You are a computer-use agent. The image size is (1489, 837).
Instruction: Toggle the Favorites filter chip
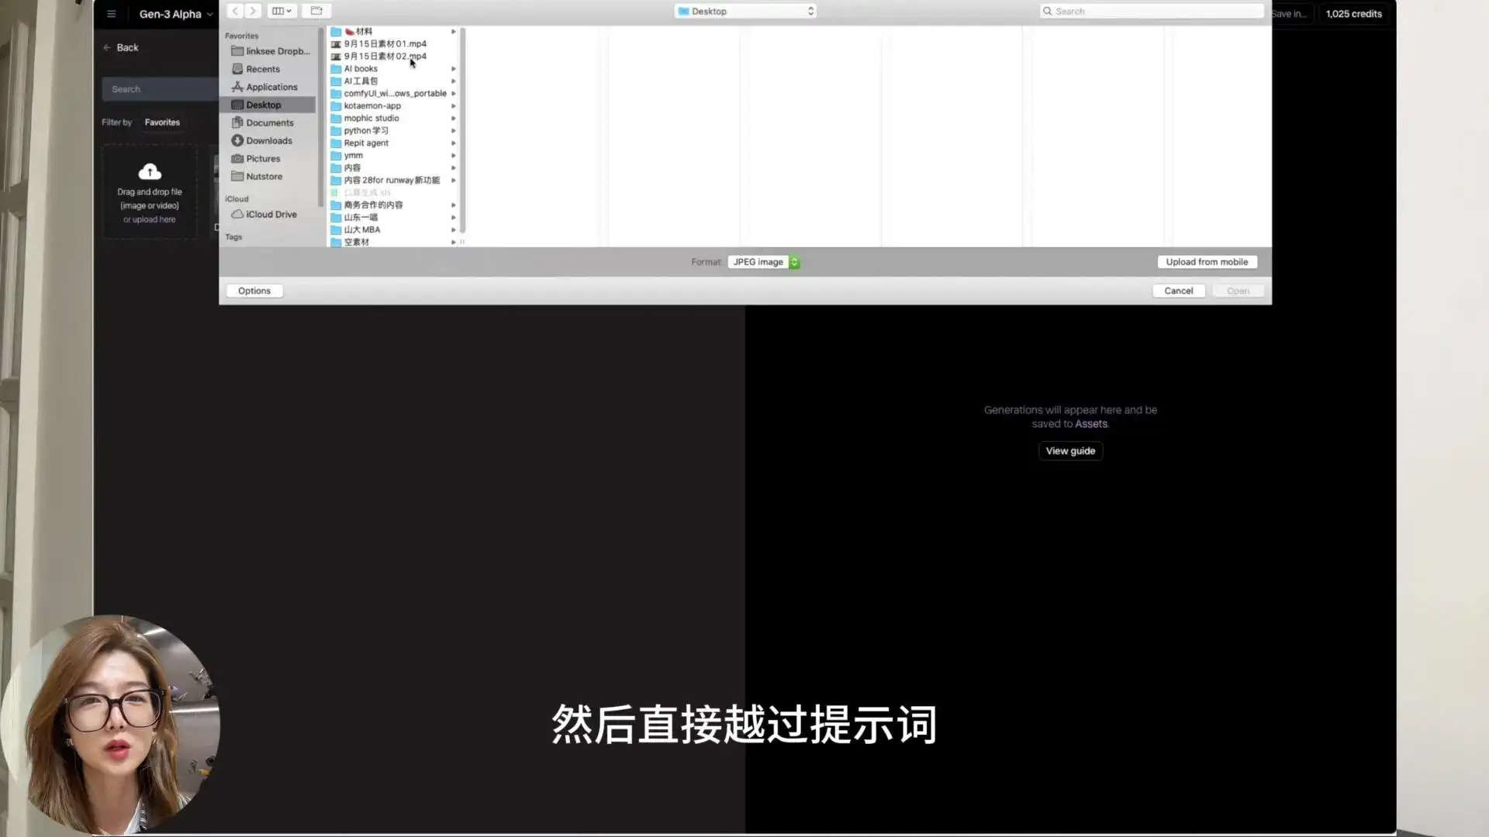[x=162, y=122]
